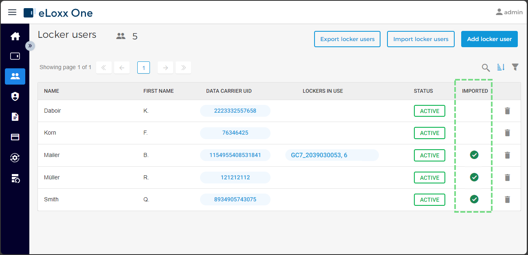Delete locker user Daboir
This screenshot has height=255, width=528.
tap(507, 111)
